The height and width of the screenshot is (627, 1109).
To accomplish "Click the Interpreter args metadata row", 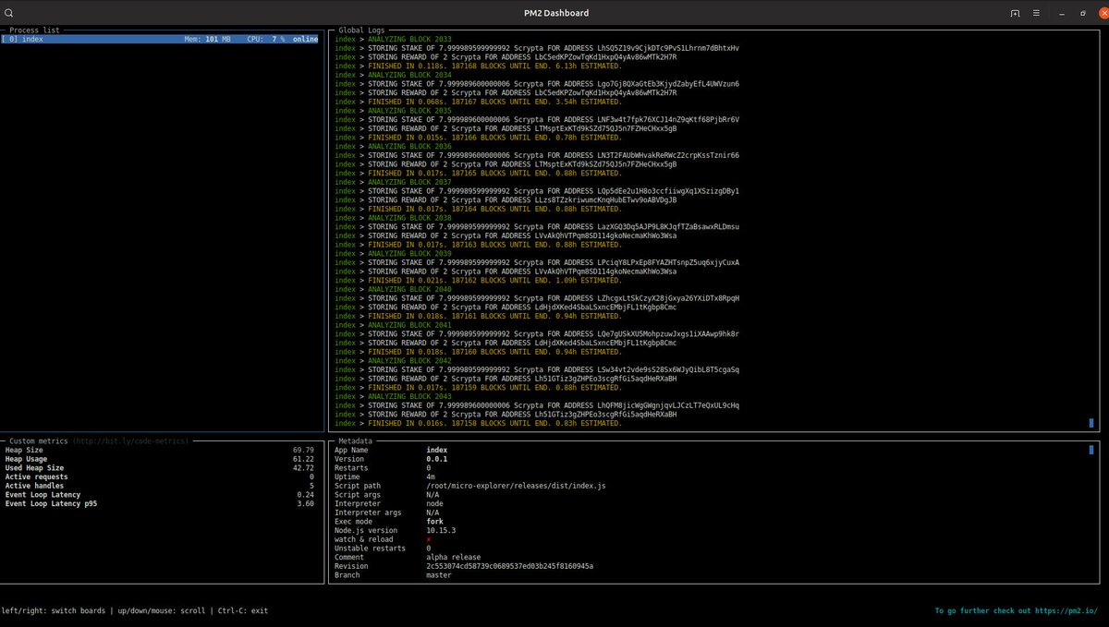I will pyautogui.click(x=386, y=512).
